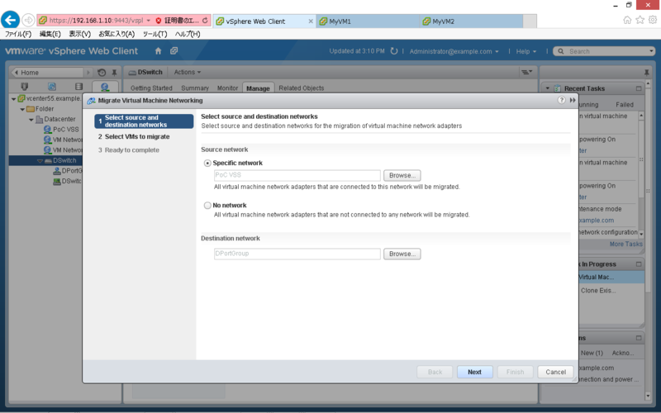The width and height of the screenshot is (661, 413).
Task: Browse for the source network
Action: click(402, 175)
